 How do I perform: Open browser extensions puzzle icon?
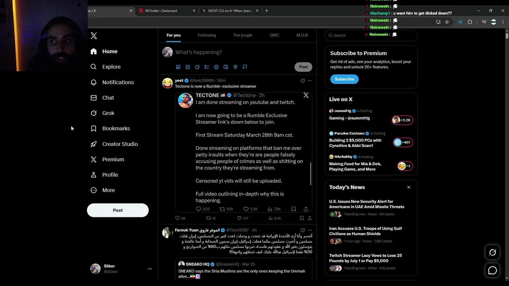(x=470, y=22)
